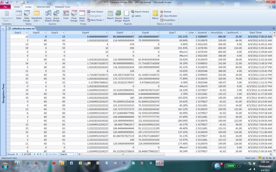
Task: Open Opera from the taskbar
Action: [x=54, y=163]
